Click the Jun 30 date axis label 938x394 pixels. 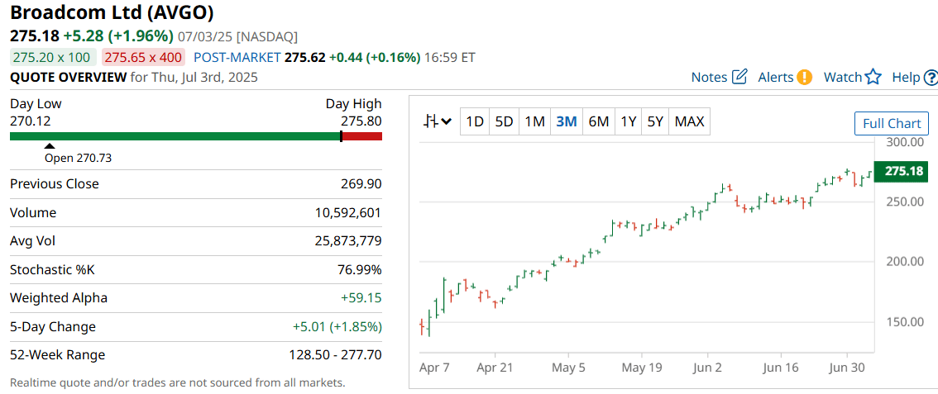(846, 368)
